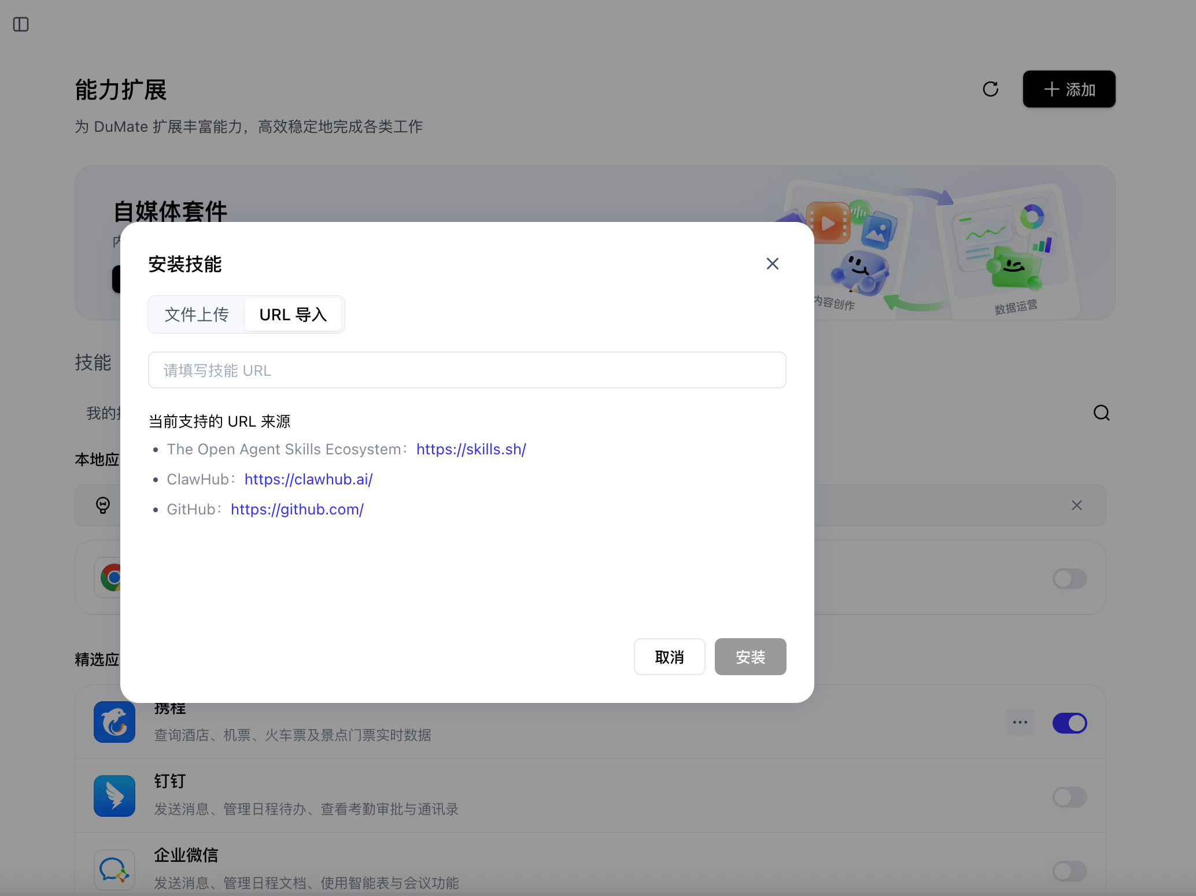This screenshot has width=1196, height=896.
Task: Click the 钉钉 app icon
Action: [x=115, y=796]
